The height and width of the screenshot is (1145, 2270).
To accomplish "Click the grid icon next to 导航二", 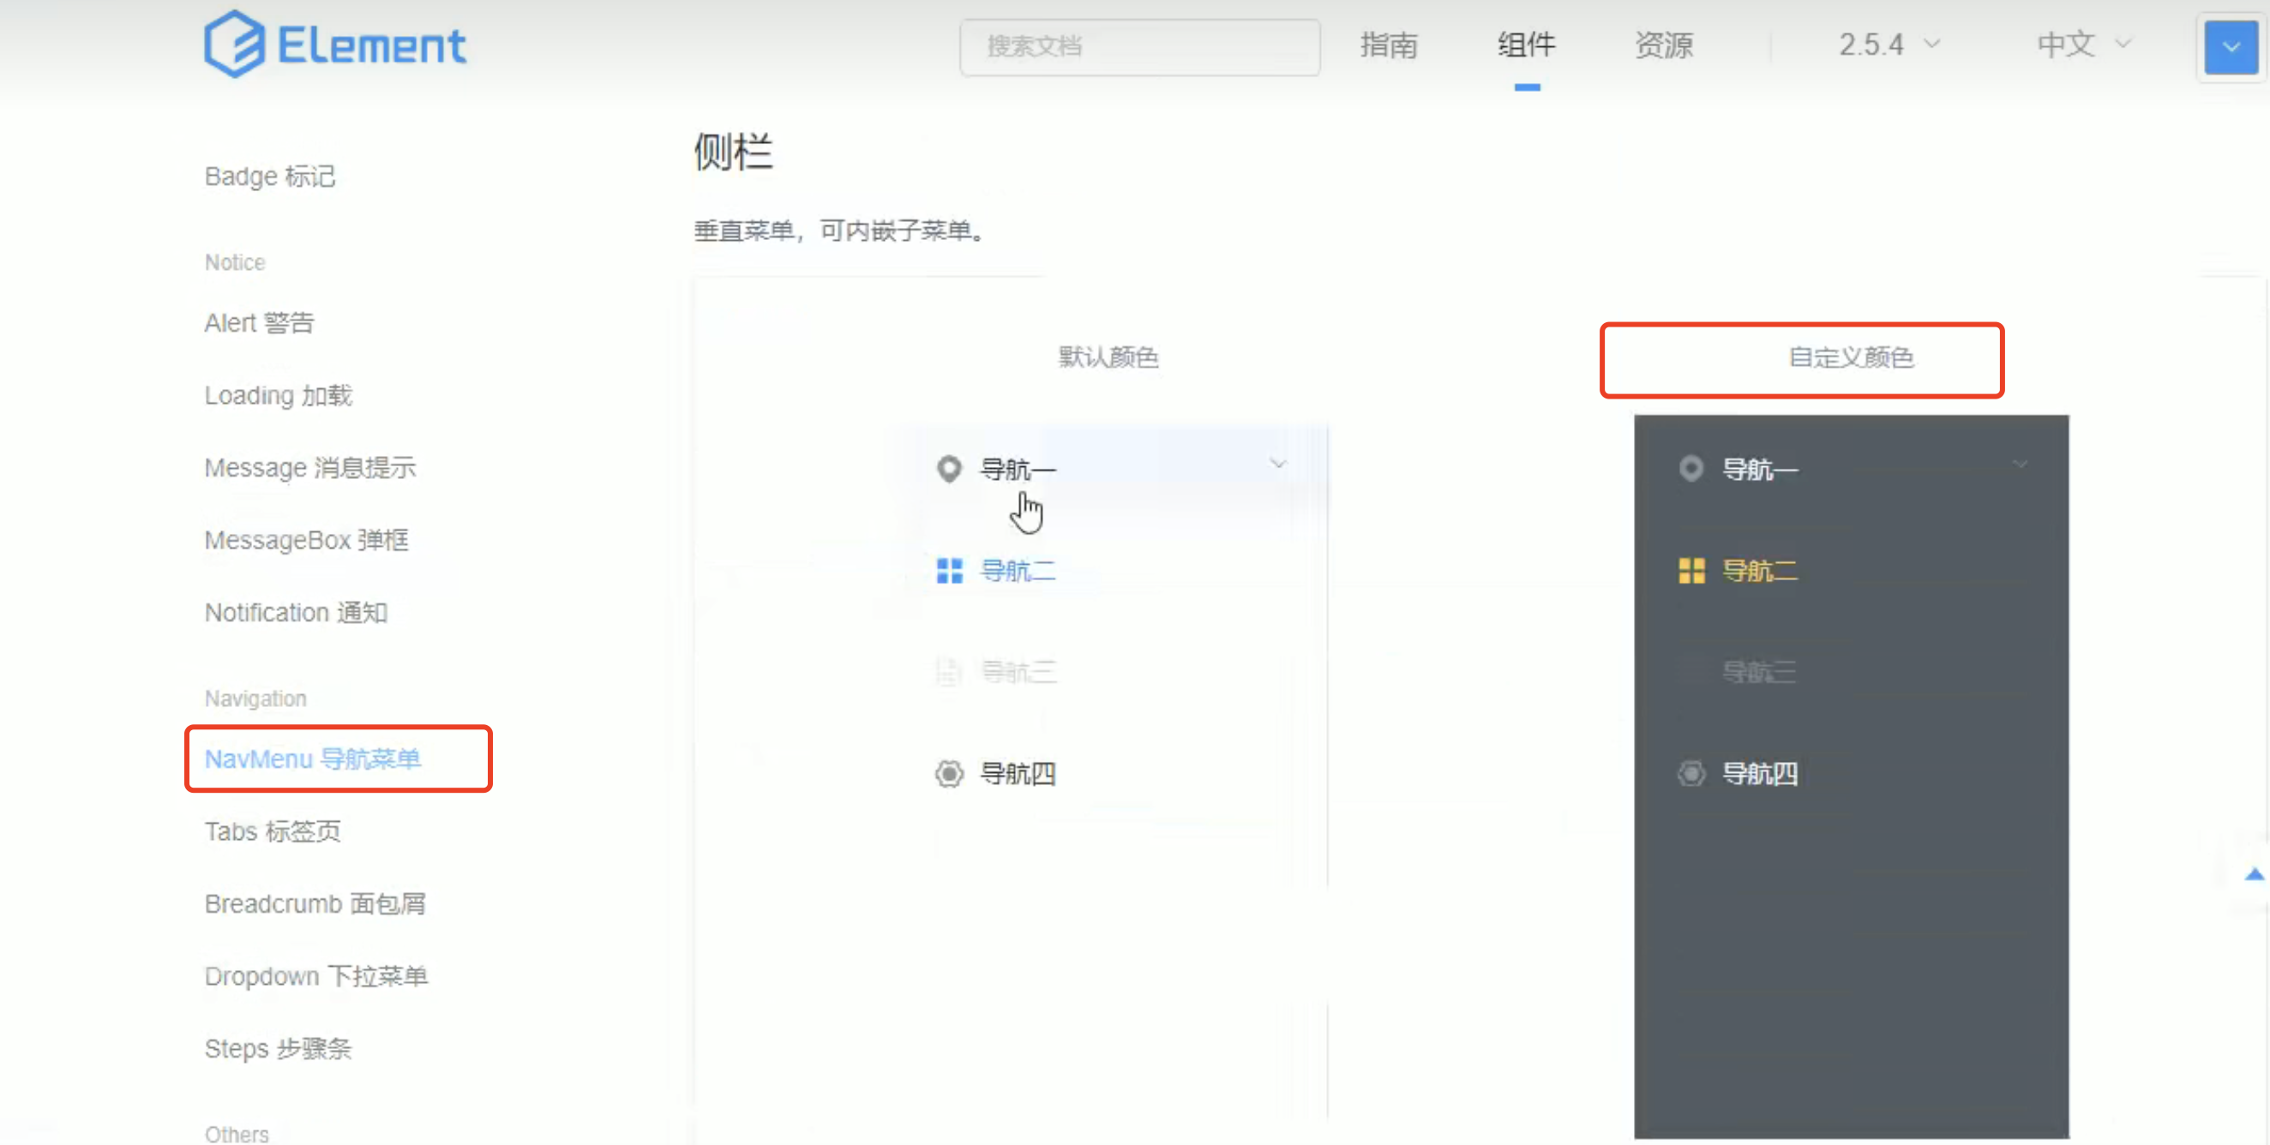I will pos(949,570).
